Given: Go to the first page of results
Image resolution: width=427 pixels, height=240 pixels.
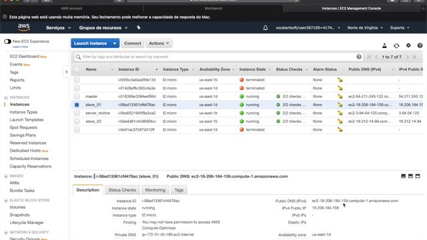Looking at the screenshot, I should click(x=369, y=57).
